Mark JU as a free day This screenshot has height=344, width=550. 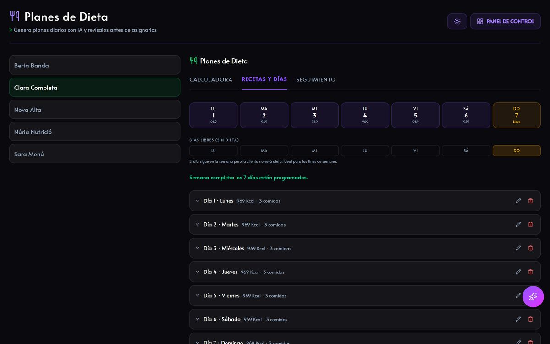coord(365,151)
